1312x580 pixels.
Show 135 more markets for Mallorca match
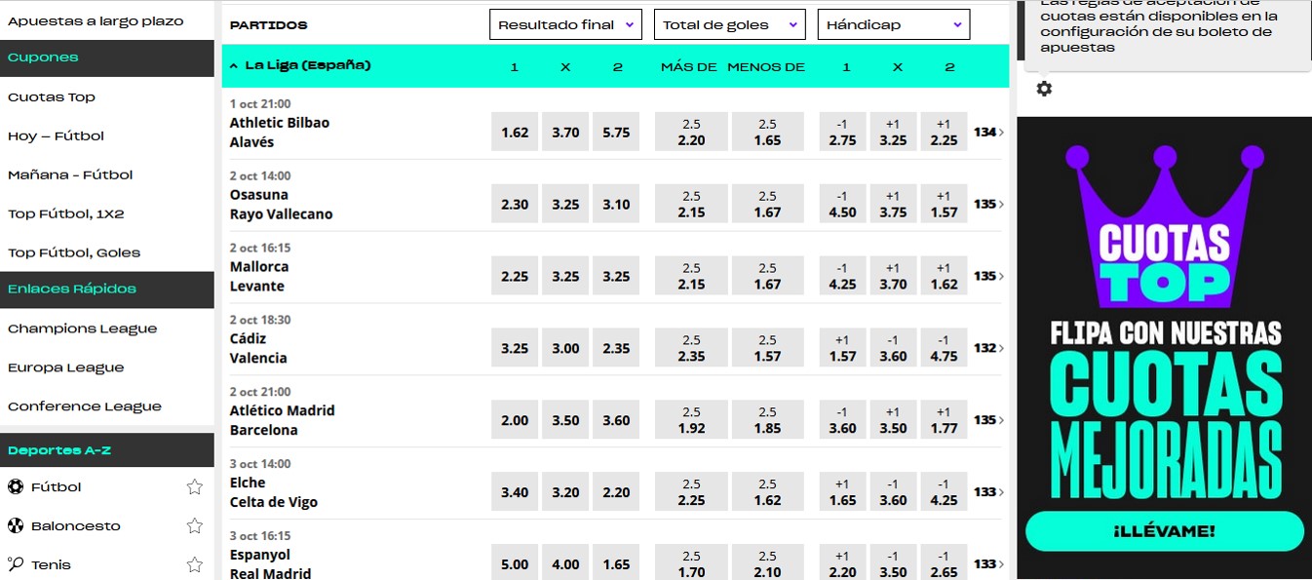(x=988, y=276)
